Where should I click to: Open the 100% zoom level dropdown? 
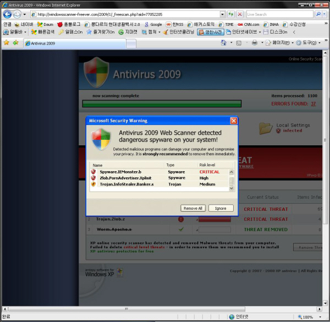pos(320,316)
